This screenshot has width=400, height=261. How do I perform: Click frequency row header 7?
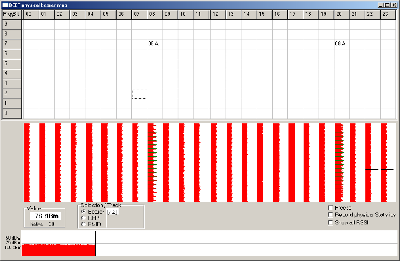12,44
